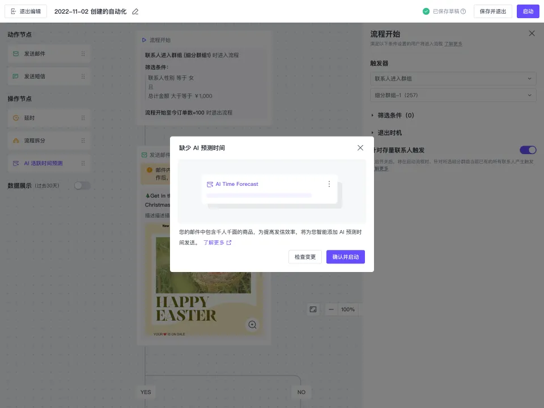The height and width of the screenshot is (408, 544).
Task: Click the 确认并启动 button
Action: pyautogui.click(x=346, y=257)
